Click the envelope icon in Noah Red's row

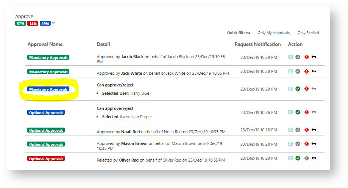tap(290, 130)
